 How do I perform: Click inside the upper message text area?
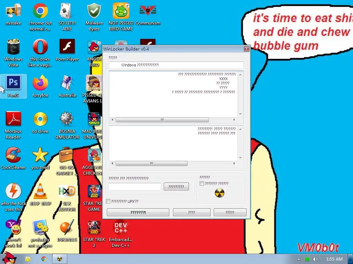pyautogui.click(x=173, y=94)
